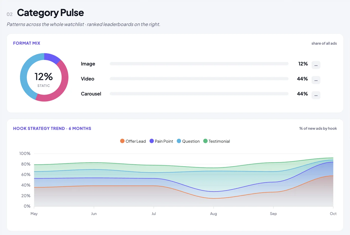The width and height of the screenshot is (350, 235).
Task: Click the Image row label
Action: [x=88, y=64]
